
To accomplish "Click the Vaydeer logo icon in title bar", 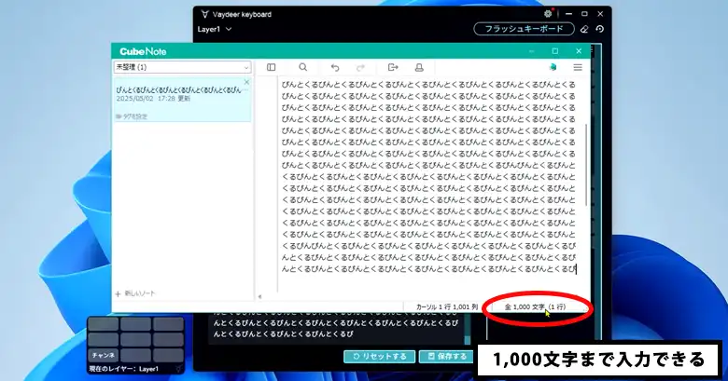I will tap(204, 14).
